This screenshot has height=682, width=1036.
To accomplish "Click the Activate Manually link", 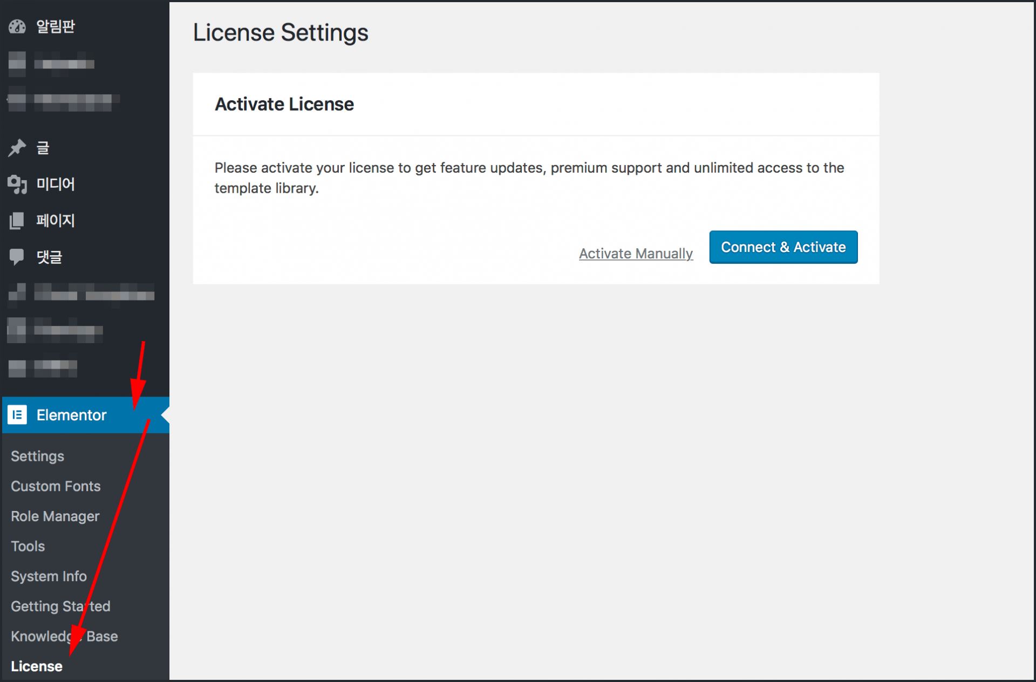I will pos(636,254).
